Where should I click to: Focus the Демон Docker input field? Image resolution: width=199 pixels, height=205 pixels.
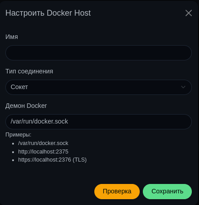(x=98, y=122)
